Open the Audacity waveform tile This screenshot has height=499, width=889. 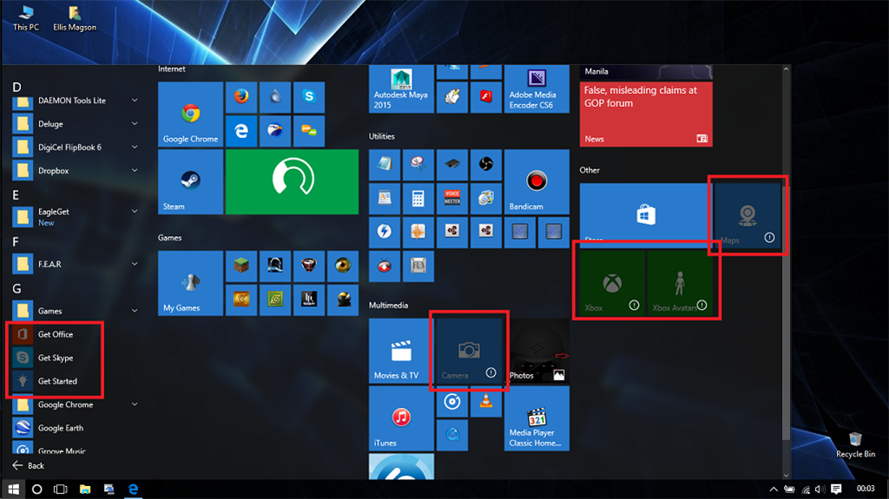coord(418,233)
